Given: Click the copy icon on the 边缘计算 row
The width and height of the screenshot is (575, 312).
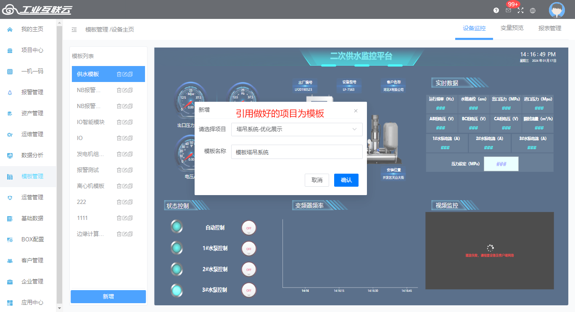Looking at the screenshot, I should point(130,234).
